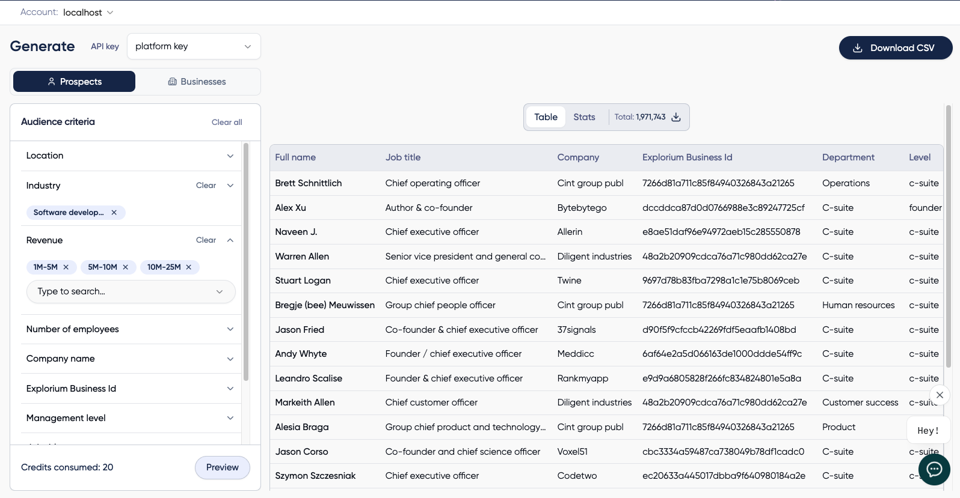Click the Twine company cell

click(569, 281)
